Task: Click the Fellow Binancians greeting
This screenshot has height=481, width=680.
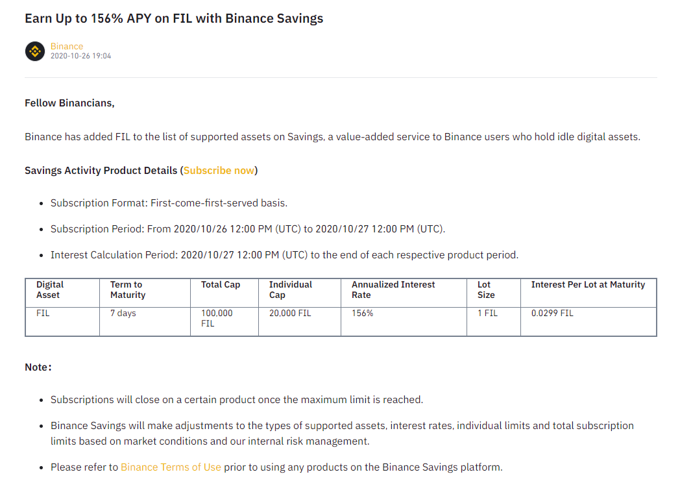Action: tap(69, 103)
